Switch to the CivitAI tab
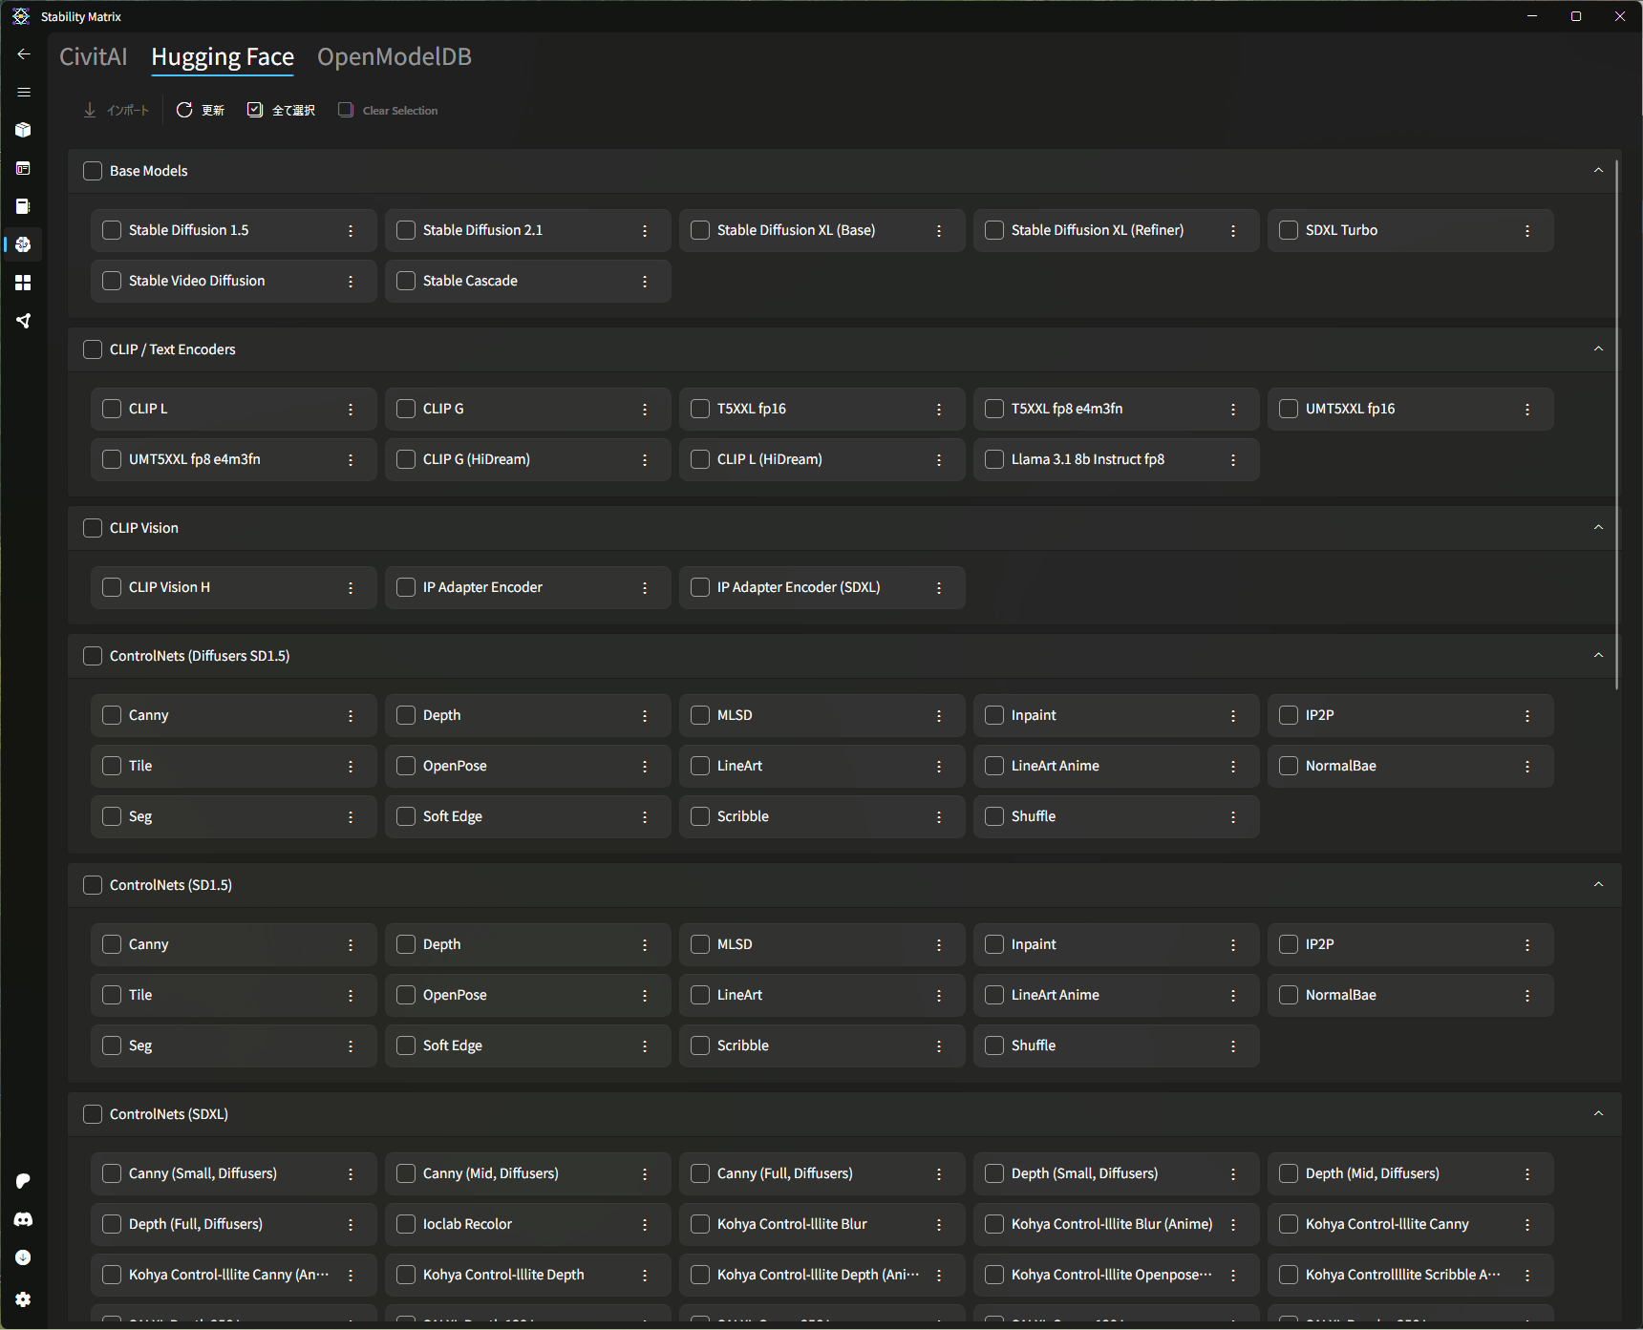This screenshot has height=1330, width=1643. [x=93, y=57]
